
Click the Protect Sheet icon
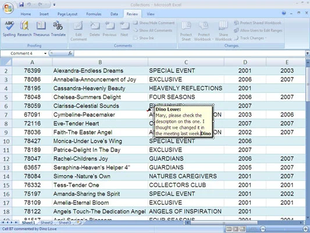pyautogui.click(x=186, y=31)
